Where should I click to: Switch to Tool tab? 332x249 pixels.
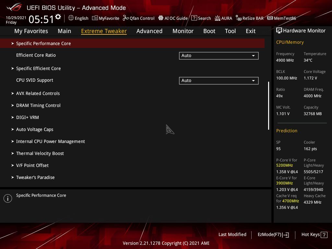pos(231,31)
